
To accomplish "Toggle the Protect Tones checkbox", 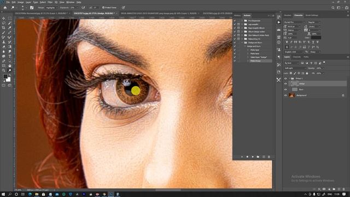I will point(103,8).
